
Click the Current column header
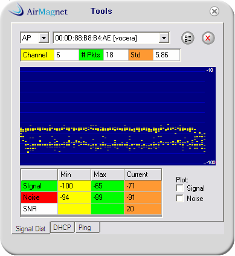pos(143,174)
